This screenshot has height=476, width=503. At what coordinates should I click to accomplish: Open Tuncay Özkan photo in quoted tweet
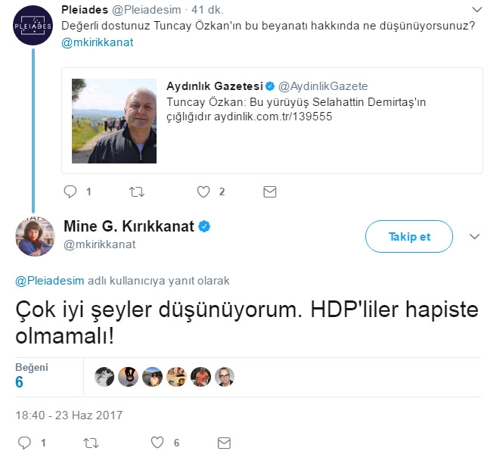(114, 121)
